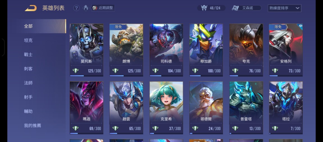The width and height of the screenshot is (323, 142).
Task: Tap the mastery badge on 穆加爵 card
Action: click(195, 71)
